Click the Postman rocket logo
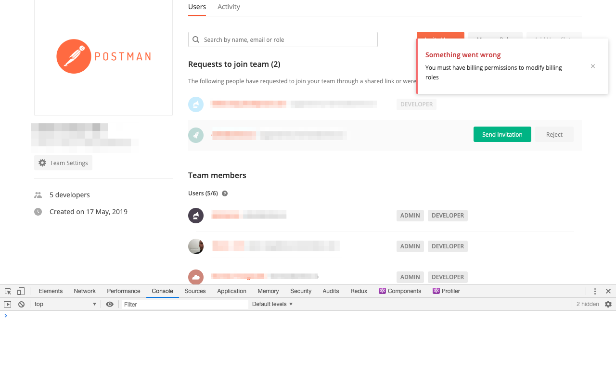This screenshot has height=385, width=616. click(73, 56)
